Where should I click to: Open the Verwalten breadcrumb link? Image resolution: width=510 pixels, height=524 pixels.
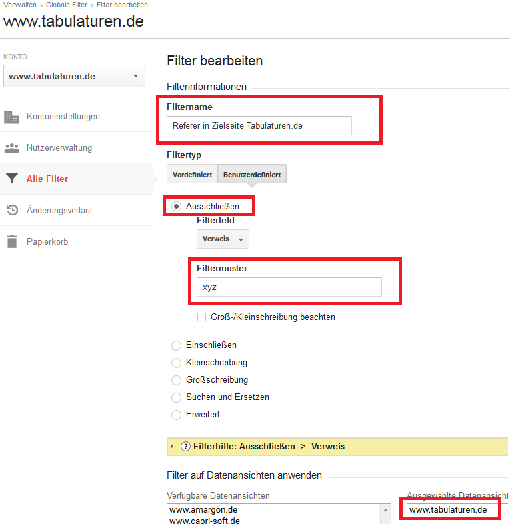point(20,5)
